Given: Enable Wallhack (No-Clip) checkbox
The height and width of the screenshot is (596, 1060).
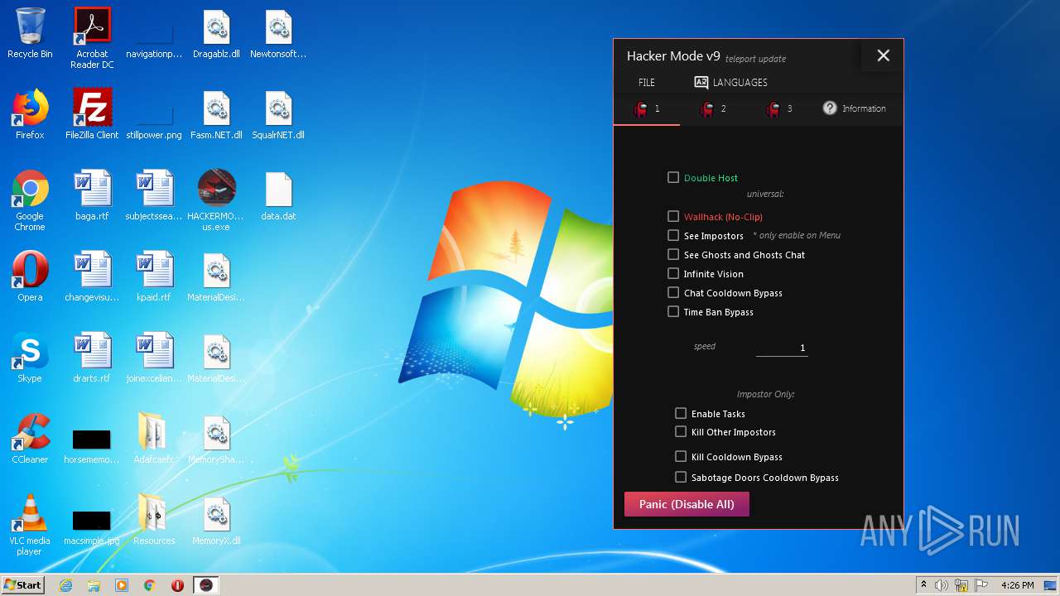Looking at the screenshot, I should coord(673,216).
